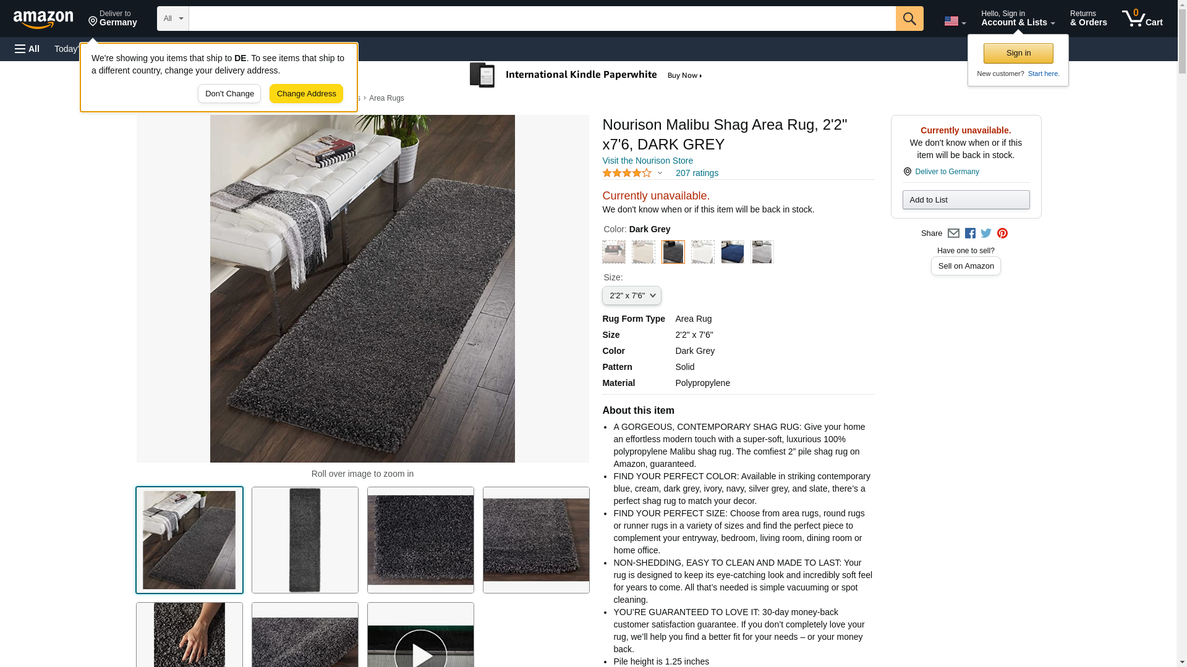Viewport: 1187px width, 667px height.
Task: Open the Amazon logo home link
Action: point(43,19)
